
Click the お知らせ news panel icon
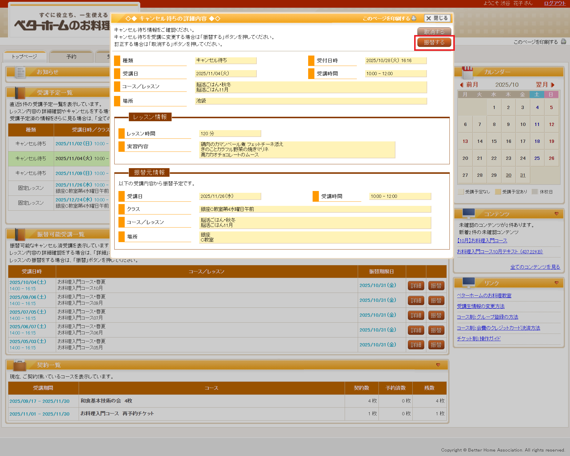click(x=20, y=72)
